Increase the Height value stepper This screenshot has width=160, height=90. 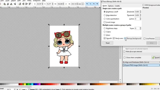pyautogui.click(x=77, y=3)
